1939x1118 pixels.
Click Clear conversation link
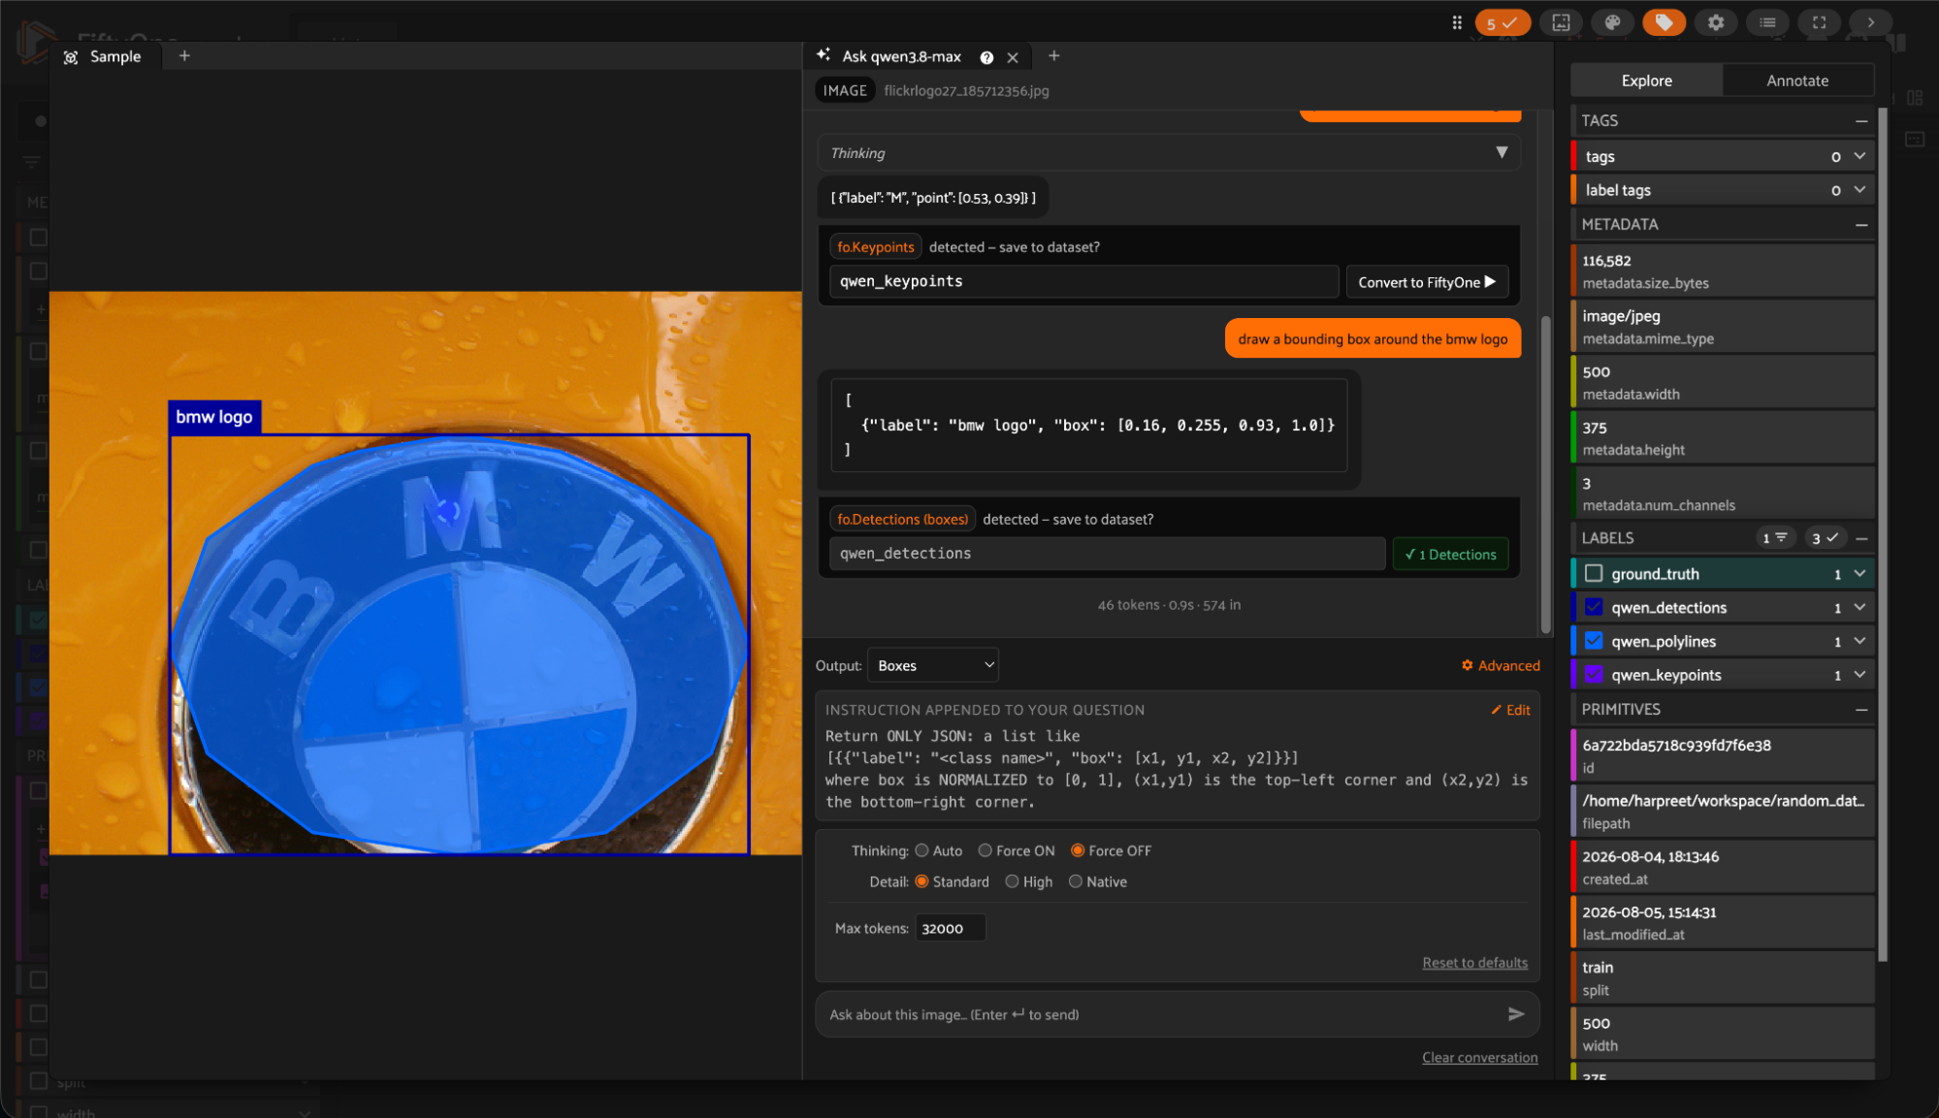pyautogui.click(x=1479, y=1058)
